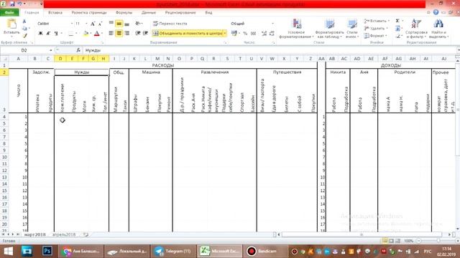Image resolution: width=460 pixels, height=258 pixels.
Task: Open Sort and Filter (Сортировка и фильтр)
Action: (416, 29)
